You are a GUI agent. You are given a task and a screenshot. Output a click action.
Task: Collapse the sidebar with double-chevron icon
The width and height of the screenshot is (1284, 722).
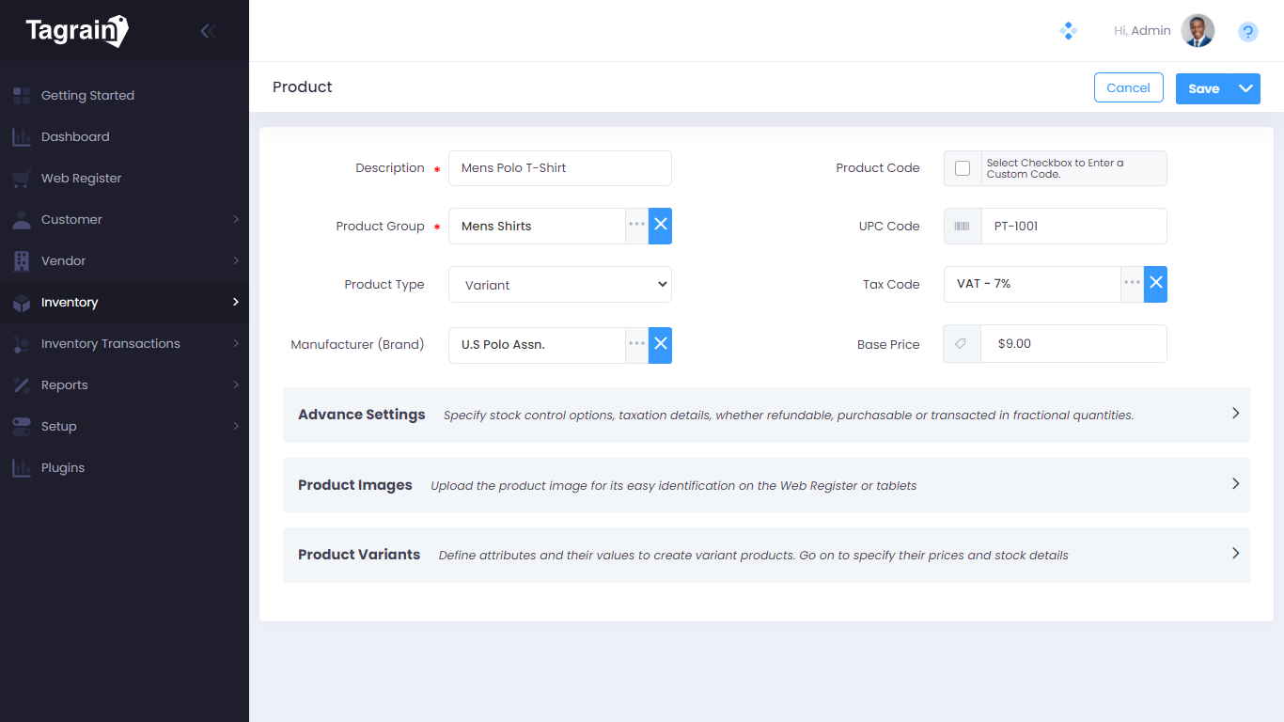[x=208, y=31]
